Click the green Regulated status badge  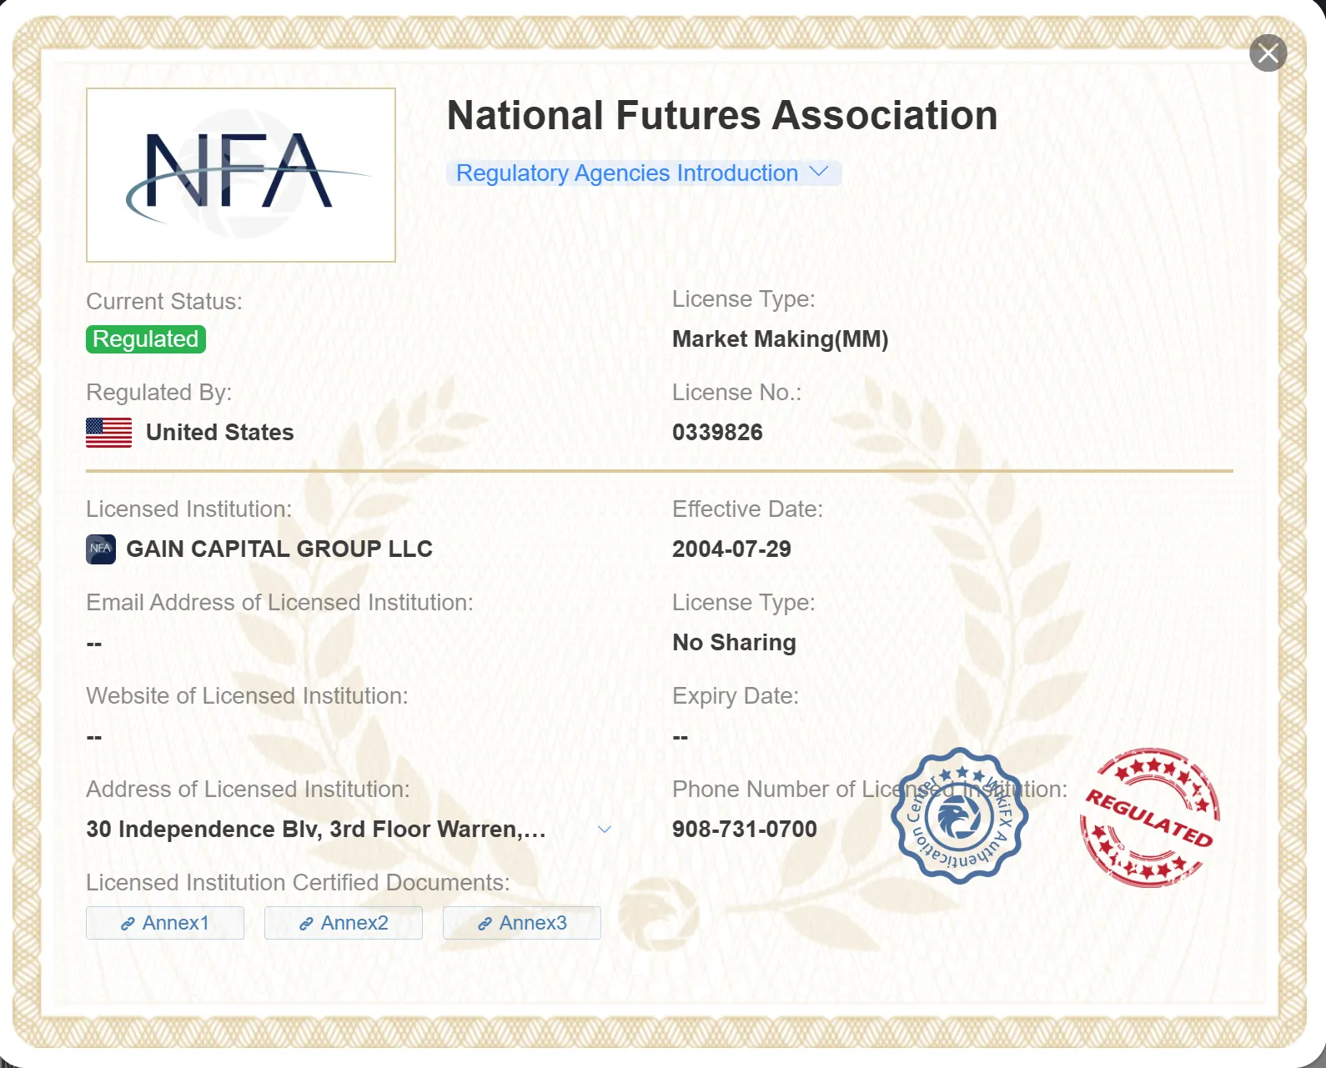(146, 339)
